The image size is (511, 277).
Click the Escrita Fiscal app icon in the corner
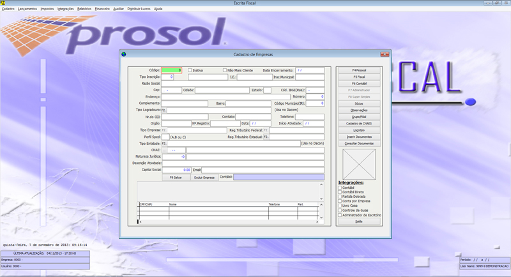click(x=3, y=3)
